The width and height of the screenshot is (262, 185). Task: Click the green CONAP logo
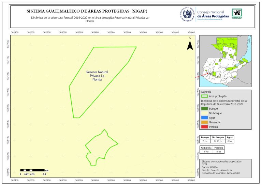pyautogui.click(x=237, y=13)
